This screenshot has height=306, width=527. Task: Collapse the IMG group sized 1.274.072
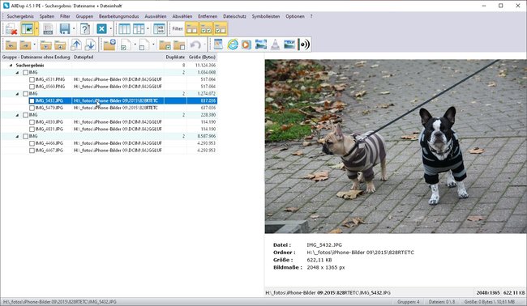pos(17,94)
